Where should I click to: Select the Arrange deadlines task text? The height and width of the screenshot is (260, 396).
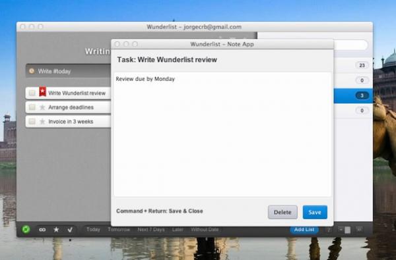coord(71,107)
